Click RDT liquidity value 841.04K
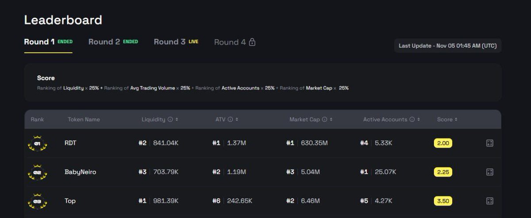531x218 pixels. click(x=166, y=143)
